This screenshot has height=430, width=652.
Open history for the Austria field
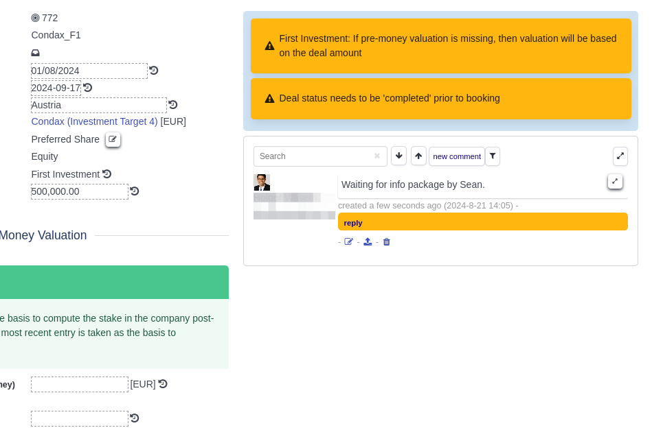(173, 105)
